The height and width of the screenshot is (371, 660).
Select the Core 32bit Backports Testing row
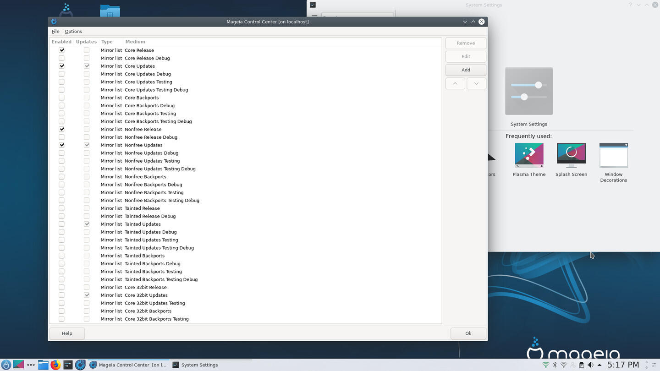245,319
